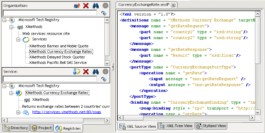Select the XML Source View tab
The height and width of the screenshot is (133, 265).
138,126
